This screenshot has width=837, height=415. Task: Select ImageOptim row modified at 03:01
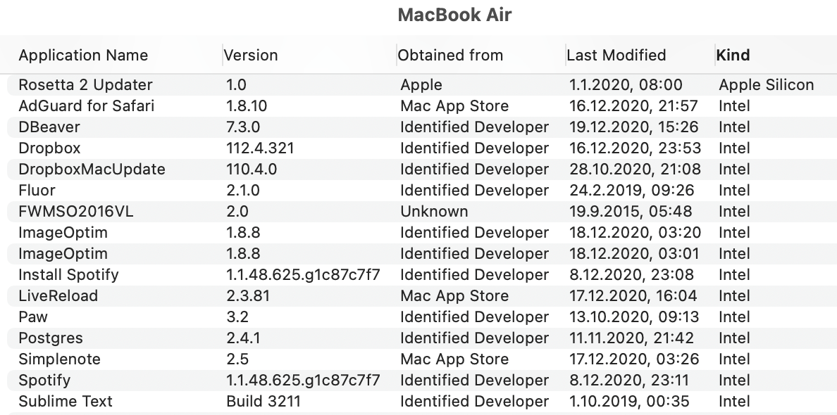click(63, 254)
